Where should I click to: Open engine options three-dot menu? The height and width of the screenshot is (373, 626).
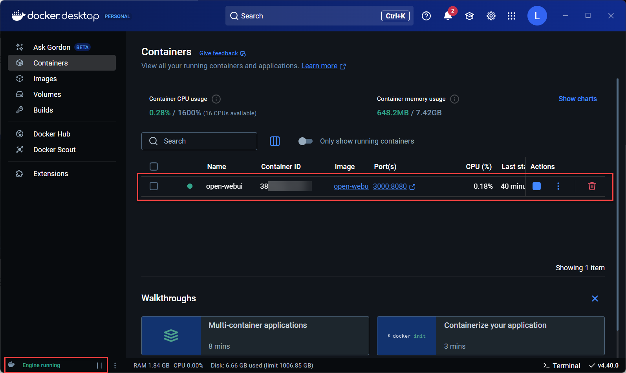[115, 365]
